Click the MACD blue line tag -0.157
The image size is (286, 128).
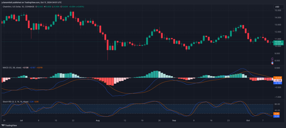click(278, 83)
